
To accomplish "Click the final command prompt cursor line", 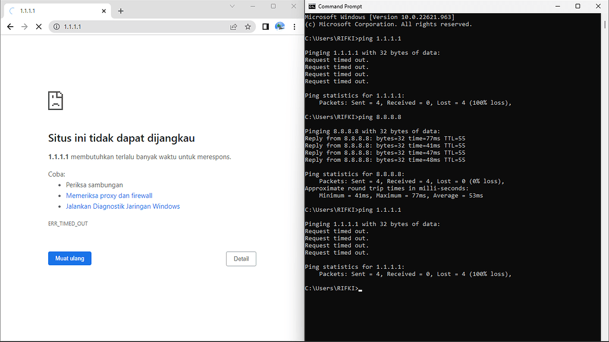I will [x=333, y=288].
